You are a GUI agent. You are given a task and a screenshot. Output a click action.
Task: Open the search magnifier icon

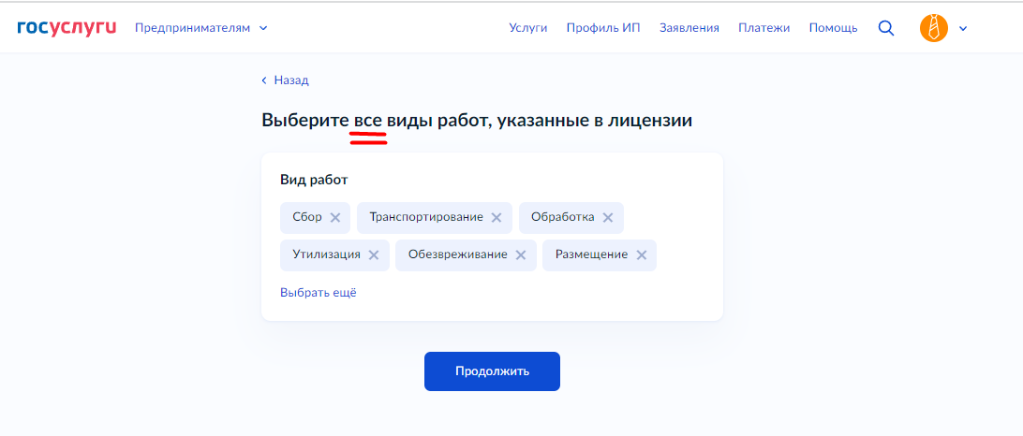(885, 28)
